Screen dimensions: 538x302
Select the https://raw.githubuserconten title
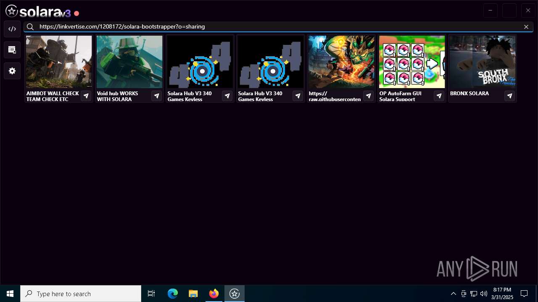pyautogui.click(x=335, y=96)
